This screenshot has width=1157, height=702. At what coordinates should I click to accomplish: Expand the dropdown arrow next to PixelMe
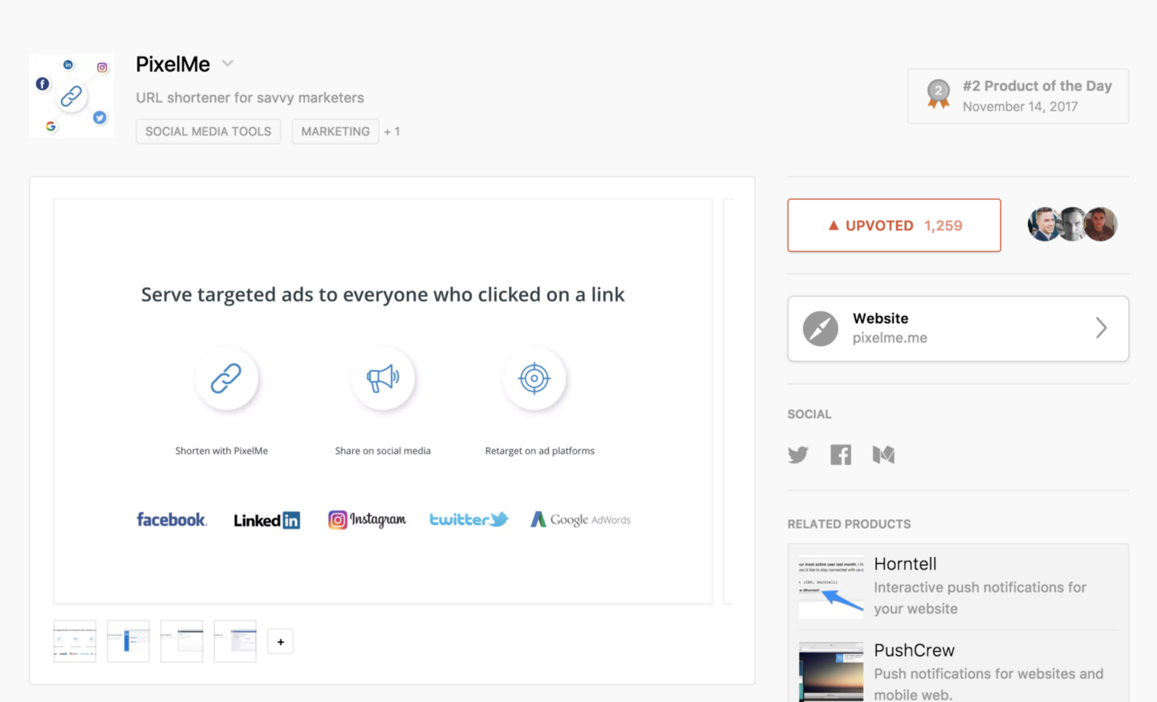(228, 64)
